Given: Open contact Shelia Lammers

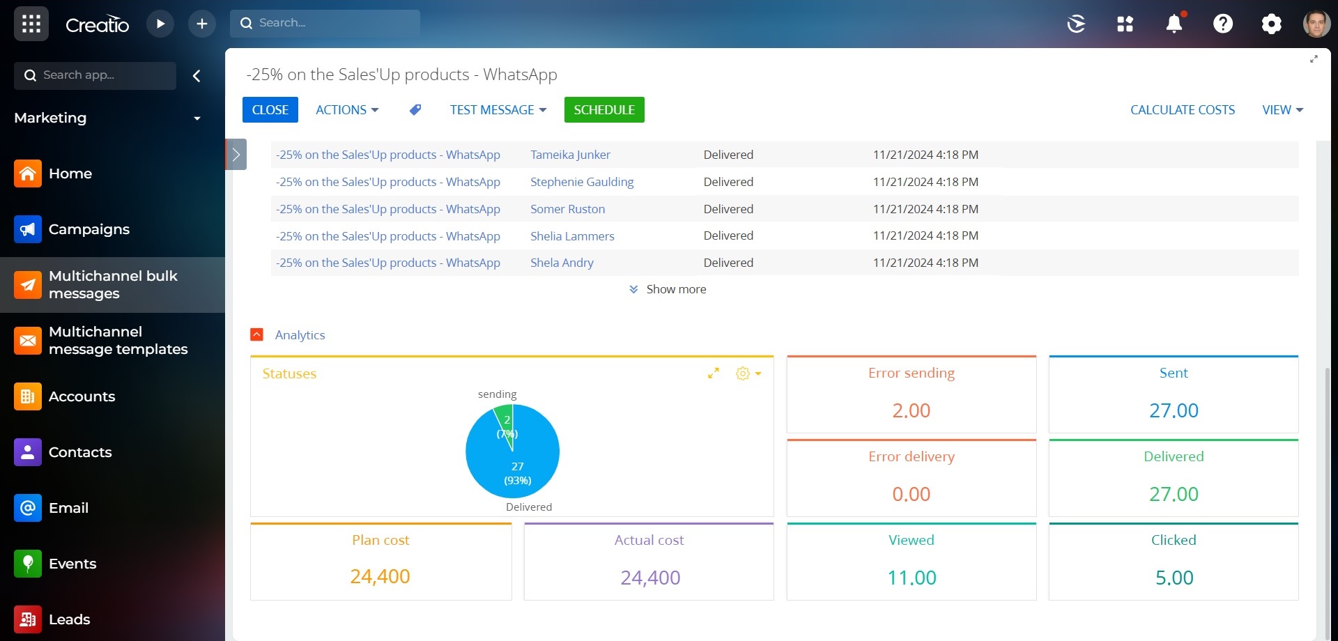Looking at the screenshot, I should pyautogui.click(x=572, y=236).
